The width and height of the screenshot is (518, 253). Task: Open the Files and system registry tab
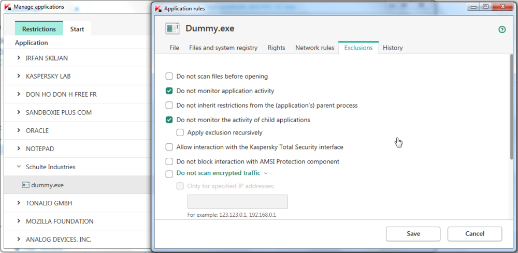coord(223,48)
